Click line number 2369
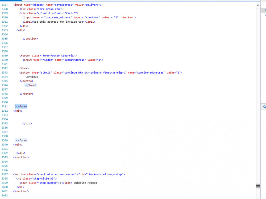 point(5,56)
